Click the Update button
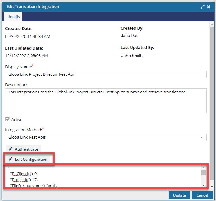The image size is (216, 201). pos(179,195)
